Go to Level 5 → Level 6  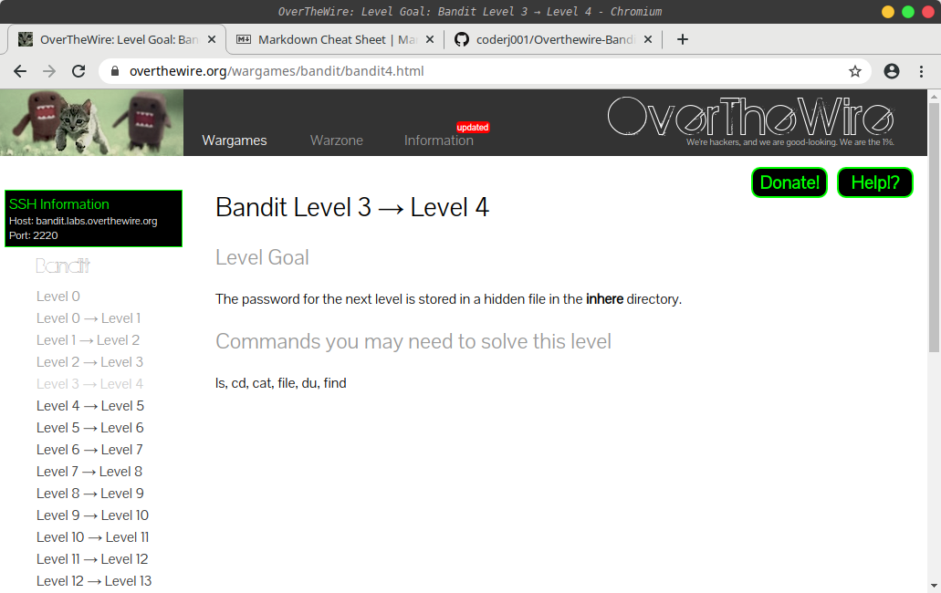pos(90,428)
